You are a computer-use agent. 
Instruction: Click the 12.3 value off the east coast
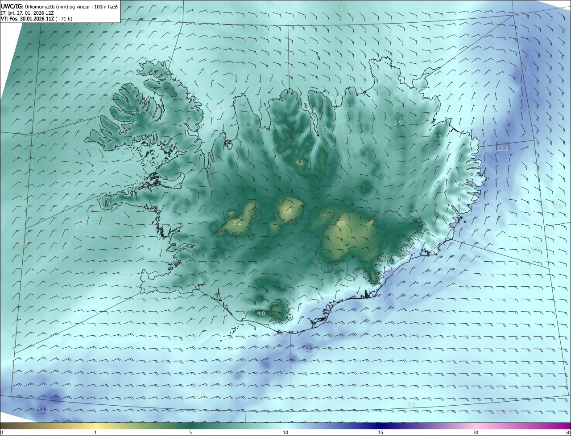(x=503, y=148)
